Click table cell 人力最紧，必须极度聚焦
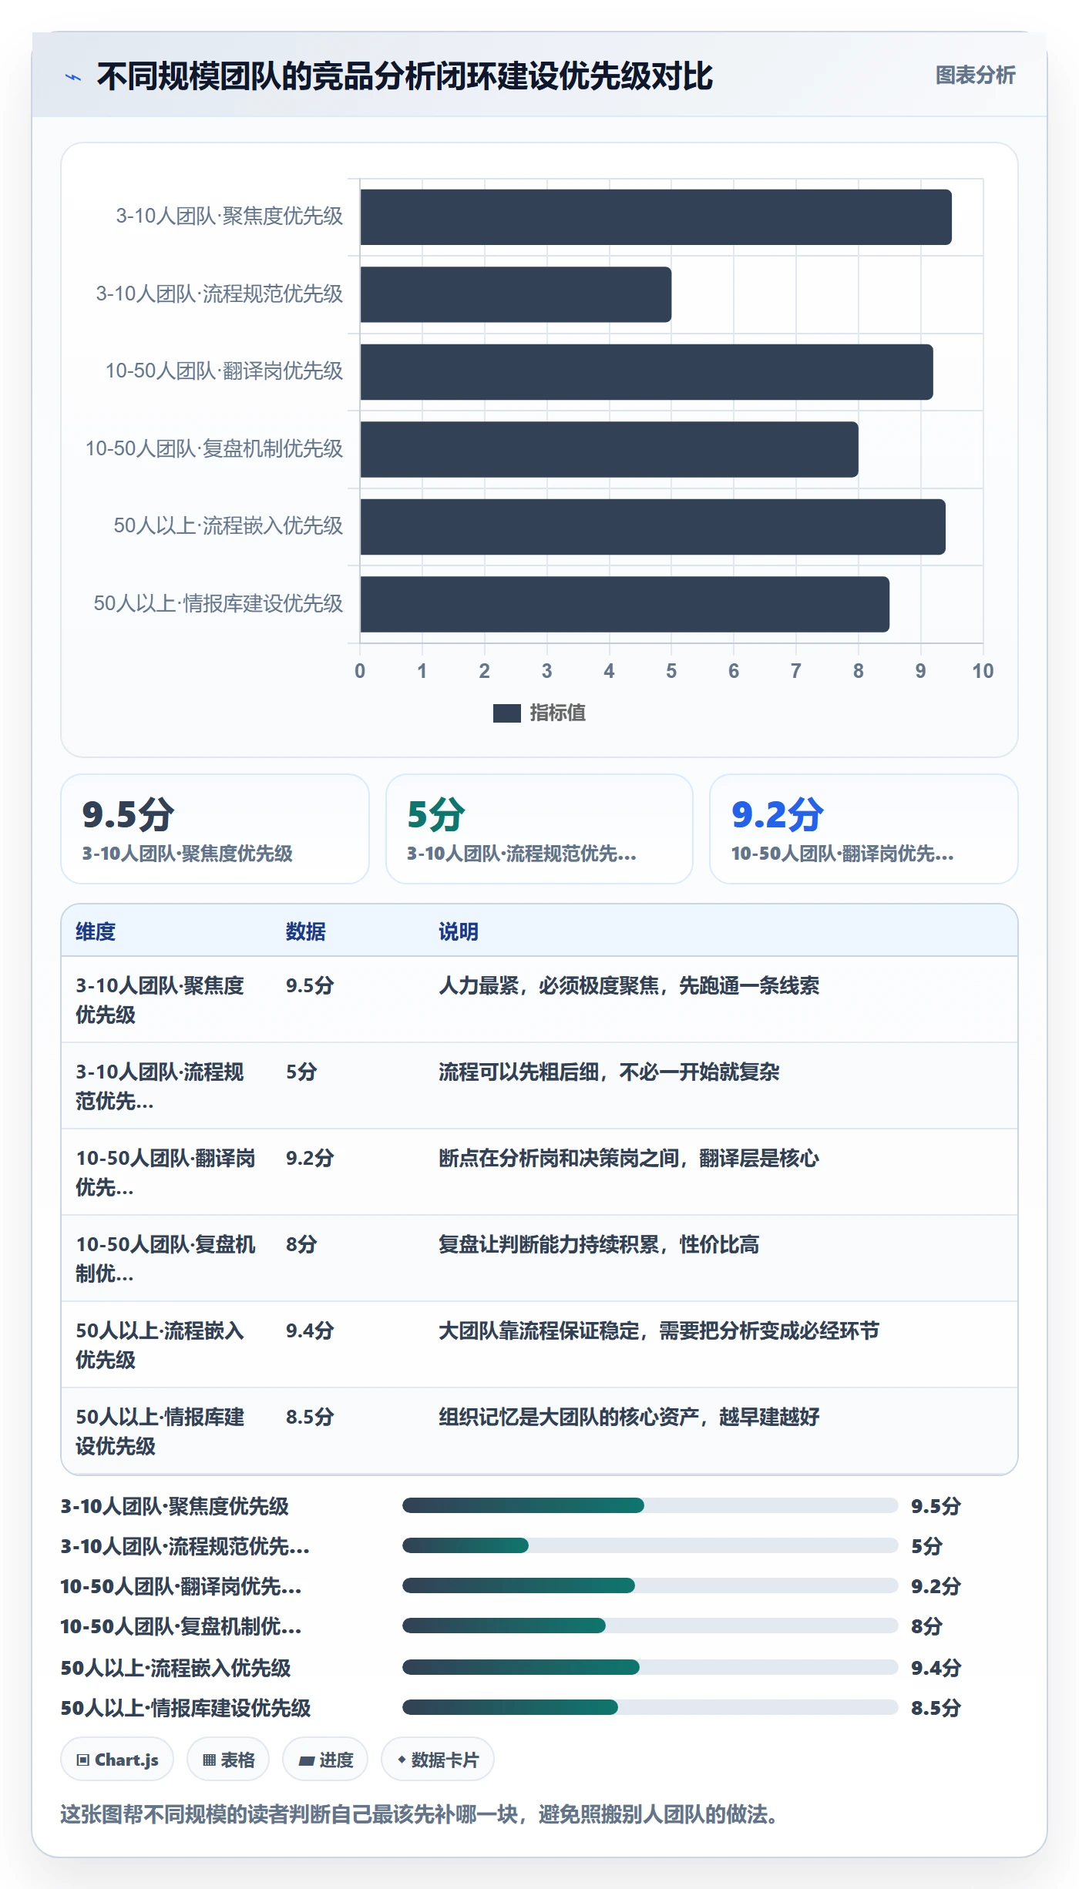Screen dimensions: 1079x1889 pyautogui.click(x=629, y=985)
